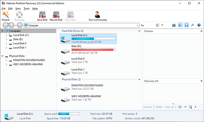This screenshot has height=122, width=204.
Task: Click "Total size: 222.97 GB" status text
Action: [101, 114]
